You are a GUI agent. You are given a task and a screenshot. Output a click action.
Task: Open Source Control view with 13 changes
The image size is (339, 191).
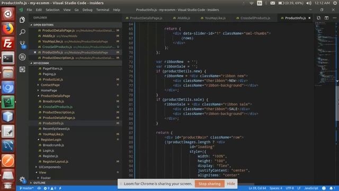[22, 45]
